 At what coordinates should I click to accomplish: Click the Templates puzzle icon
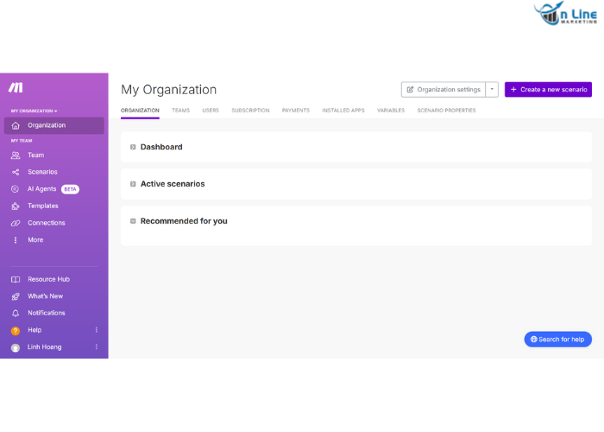click(16, 206)
